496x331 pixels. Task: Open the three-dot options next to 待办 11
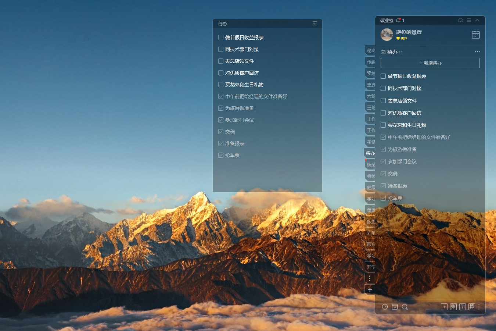click(x=477, y=51)
